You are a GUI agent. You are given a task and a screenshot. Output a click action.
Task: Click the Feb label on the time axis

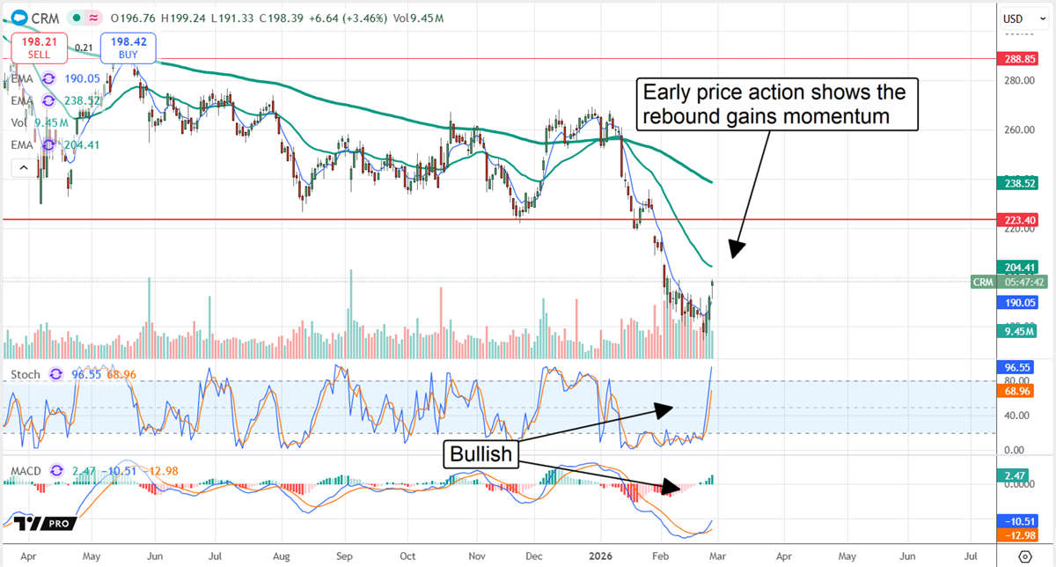(659, 557)
